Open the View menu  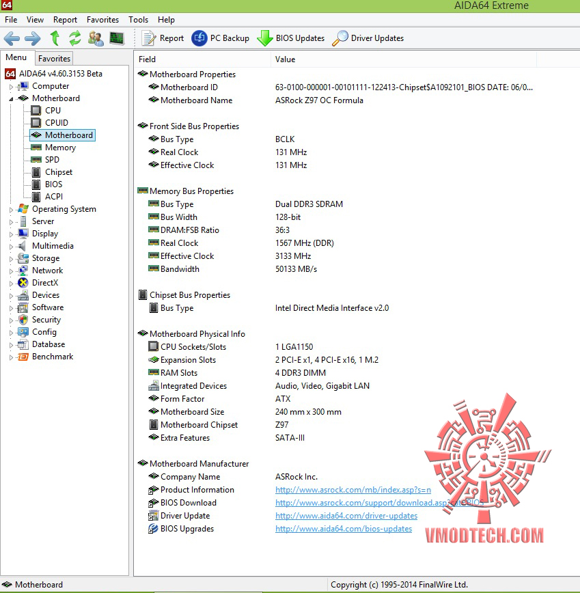(35, 20)
